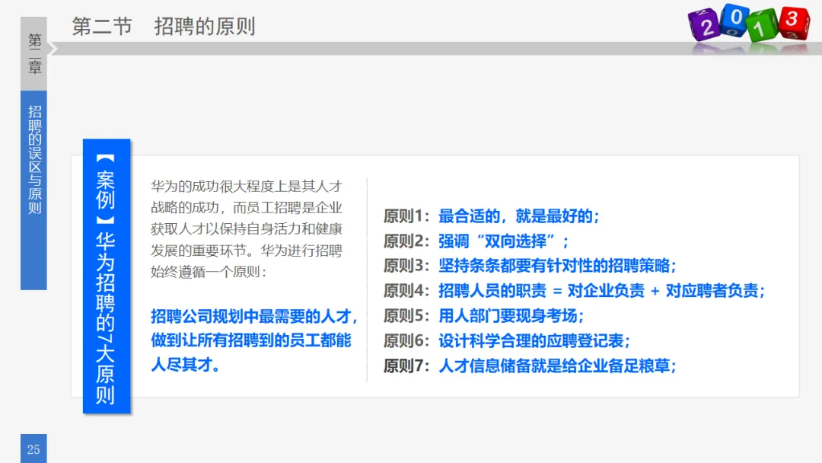This screenshot has width=822, height=463.
Task: Click paragraph line 战略的成功，而员工招聘是企业
Action: (247, 208)
